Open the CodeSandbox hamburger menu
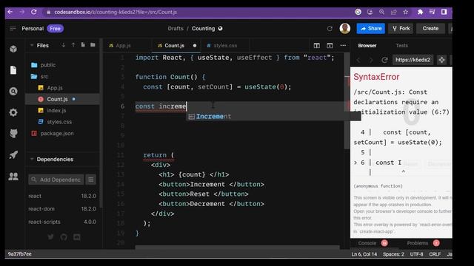The height and width of the screenshot is (266, 474). [x=13, y=28]
